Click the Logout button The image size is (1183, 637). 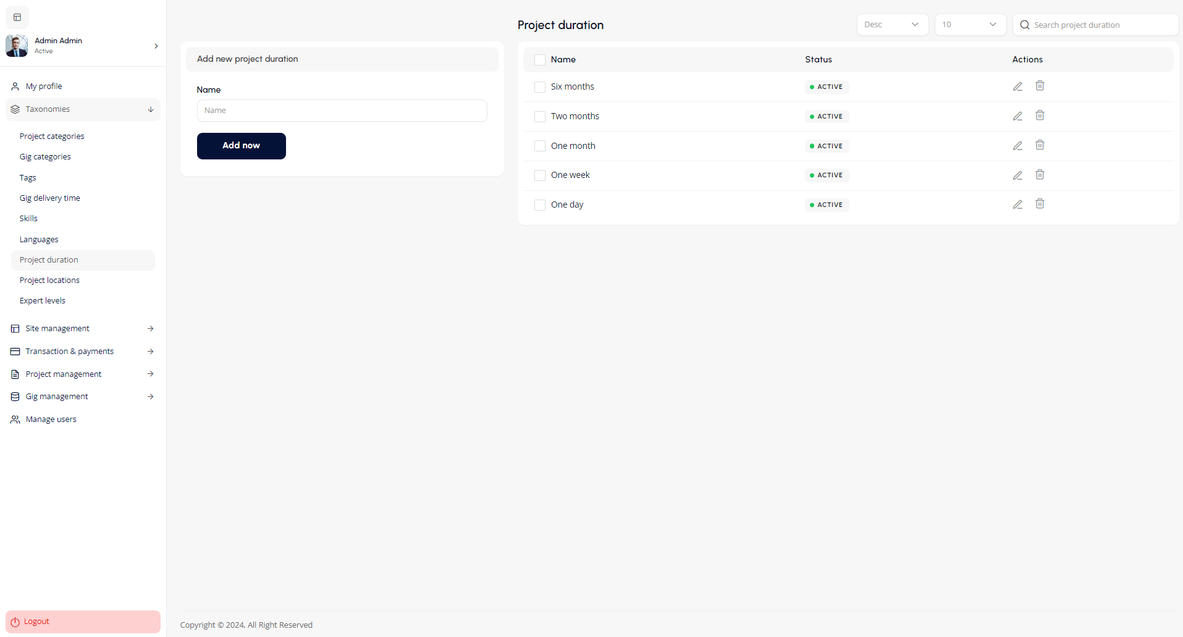click(x=83, y=622)
